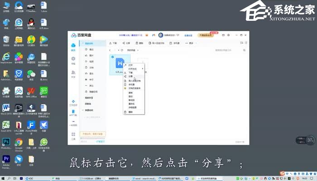The width and height of the screenshot is (317, 181).
Task: Open 详细信息 from the context menu
Action: [x=132, y=108]
